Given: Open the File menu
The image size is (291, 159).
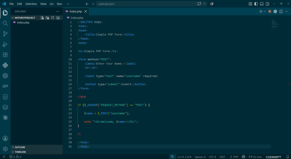Looking at the screenshot, I should [11, 4].
